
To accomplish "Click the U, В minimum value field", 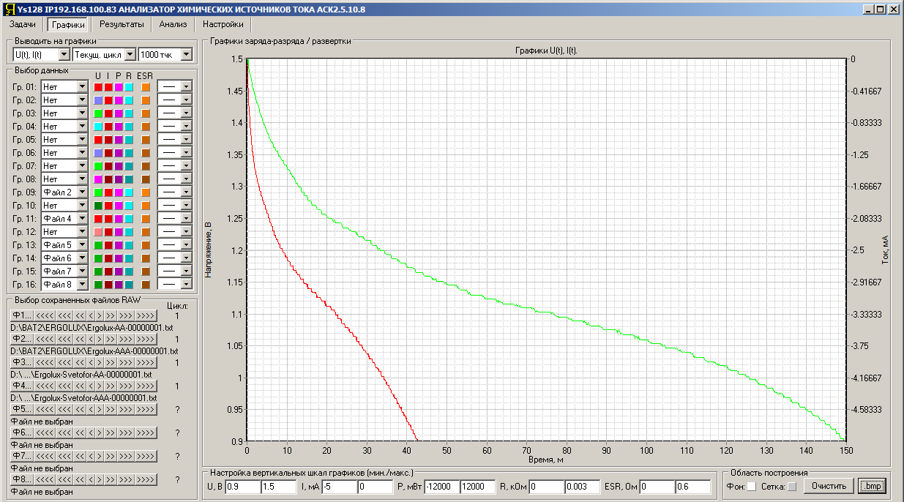I will [242, 487].
